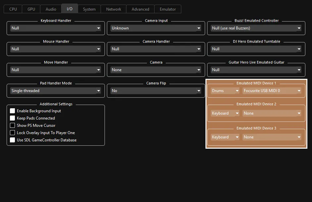Open the Buzz! Emulated Controller dropdown
The image size is (312, 202).
pyautogui.click(x=256, y=28)
